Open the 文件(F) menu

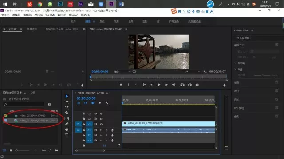click(5, 15)
